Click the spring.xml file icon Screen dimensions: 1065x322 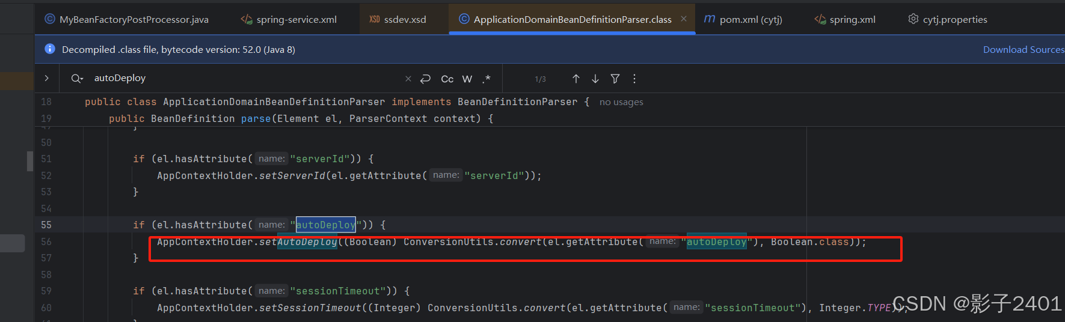(x=820, y=19)
